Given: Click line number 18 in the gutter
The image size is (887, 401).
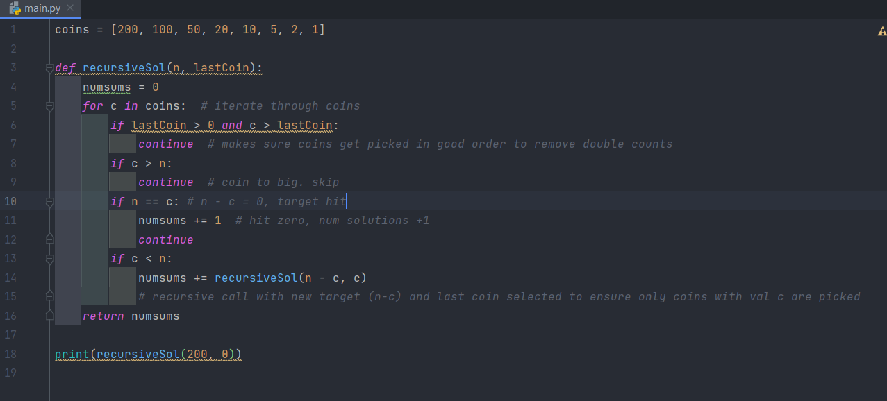Looking at the screenshot, I should pyautogui.click(x=10, y=354).
